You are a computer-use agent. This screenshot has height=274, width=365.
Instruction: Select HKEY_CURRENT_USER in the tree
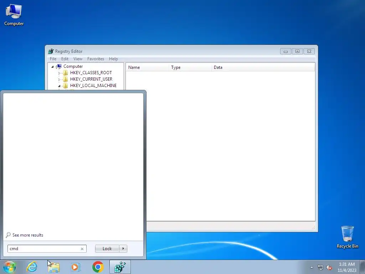point(91,79)
